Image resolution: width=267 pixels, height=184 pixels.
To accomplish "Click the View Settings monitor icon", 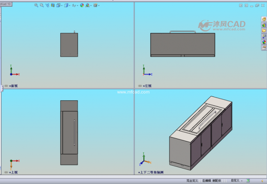I will 95,5.
